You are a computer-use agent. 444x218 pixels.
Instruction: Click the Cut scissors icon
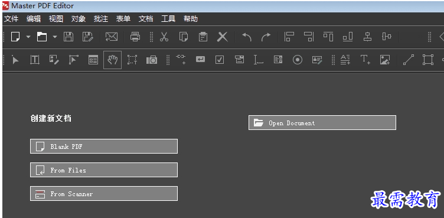(x=164, y=37)
